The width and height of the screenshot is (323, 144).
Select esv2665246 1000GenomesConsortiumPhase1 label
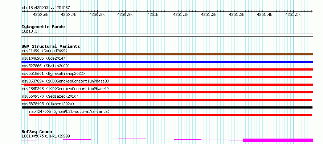tap(65, 89)
